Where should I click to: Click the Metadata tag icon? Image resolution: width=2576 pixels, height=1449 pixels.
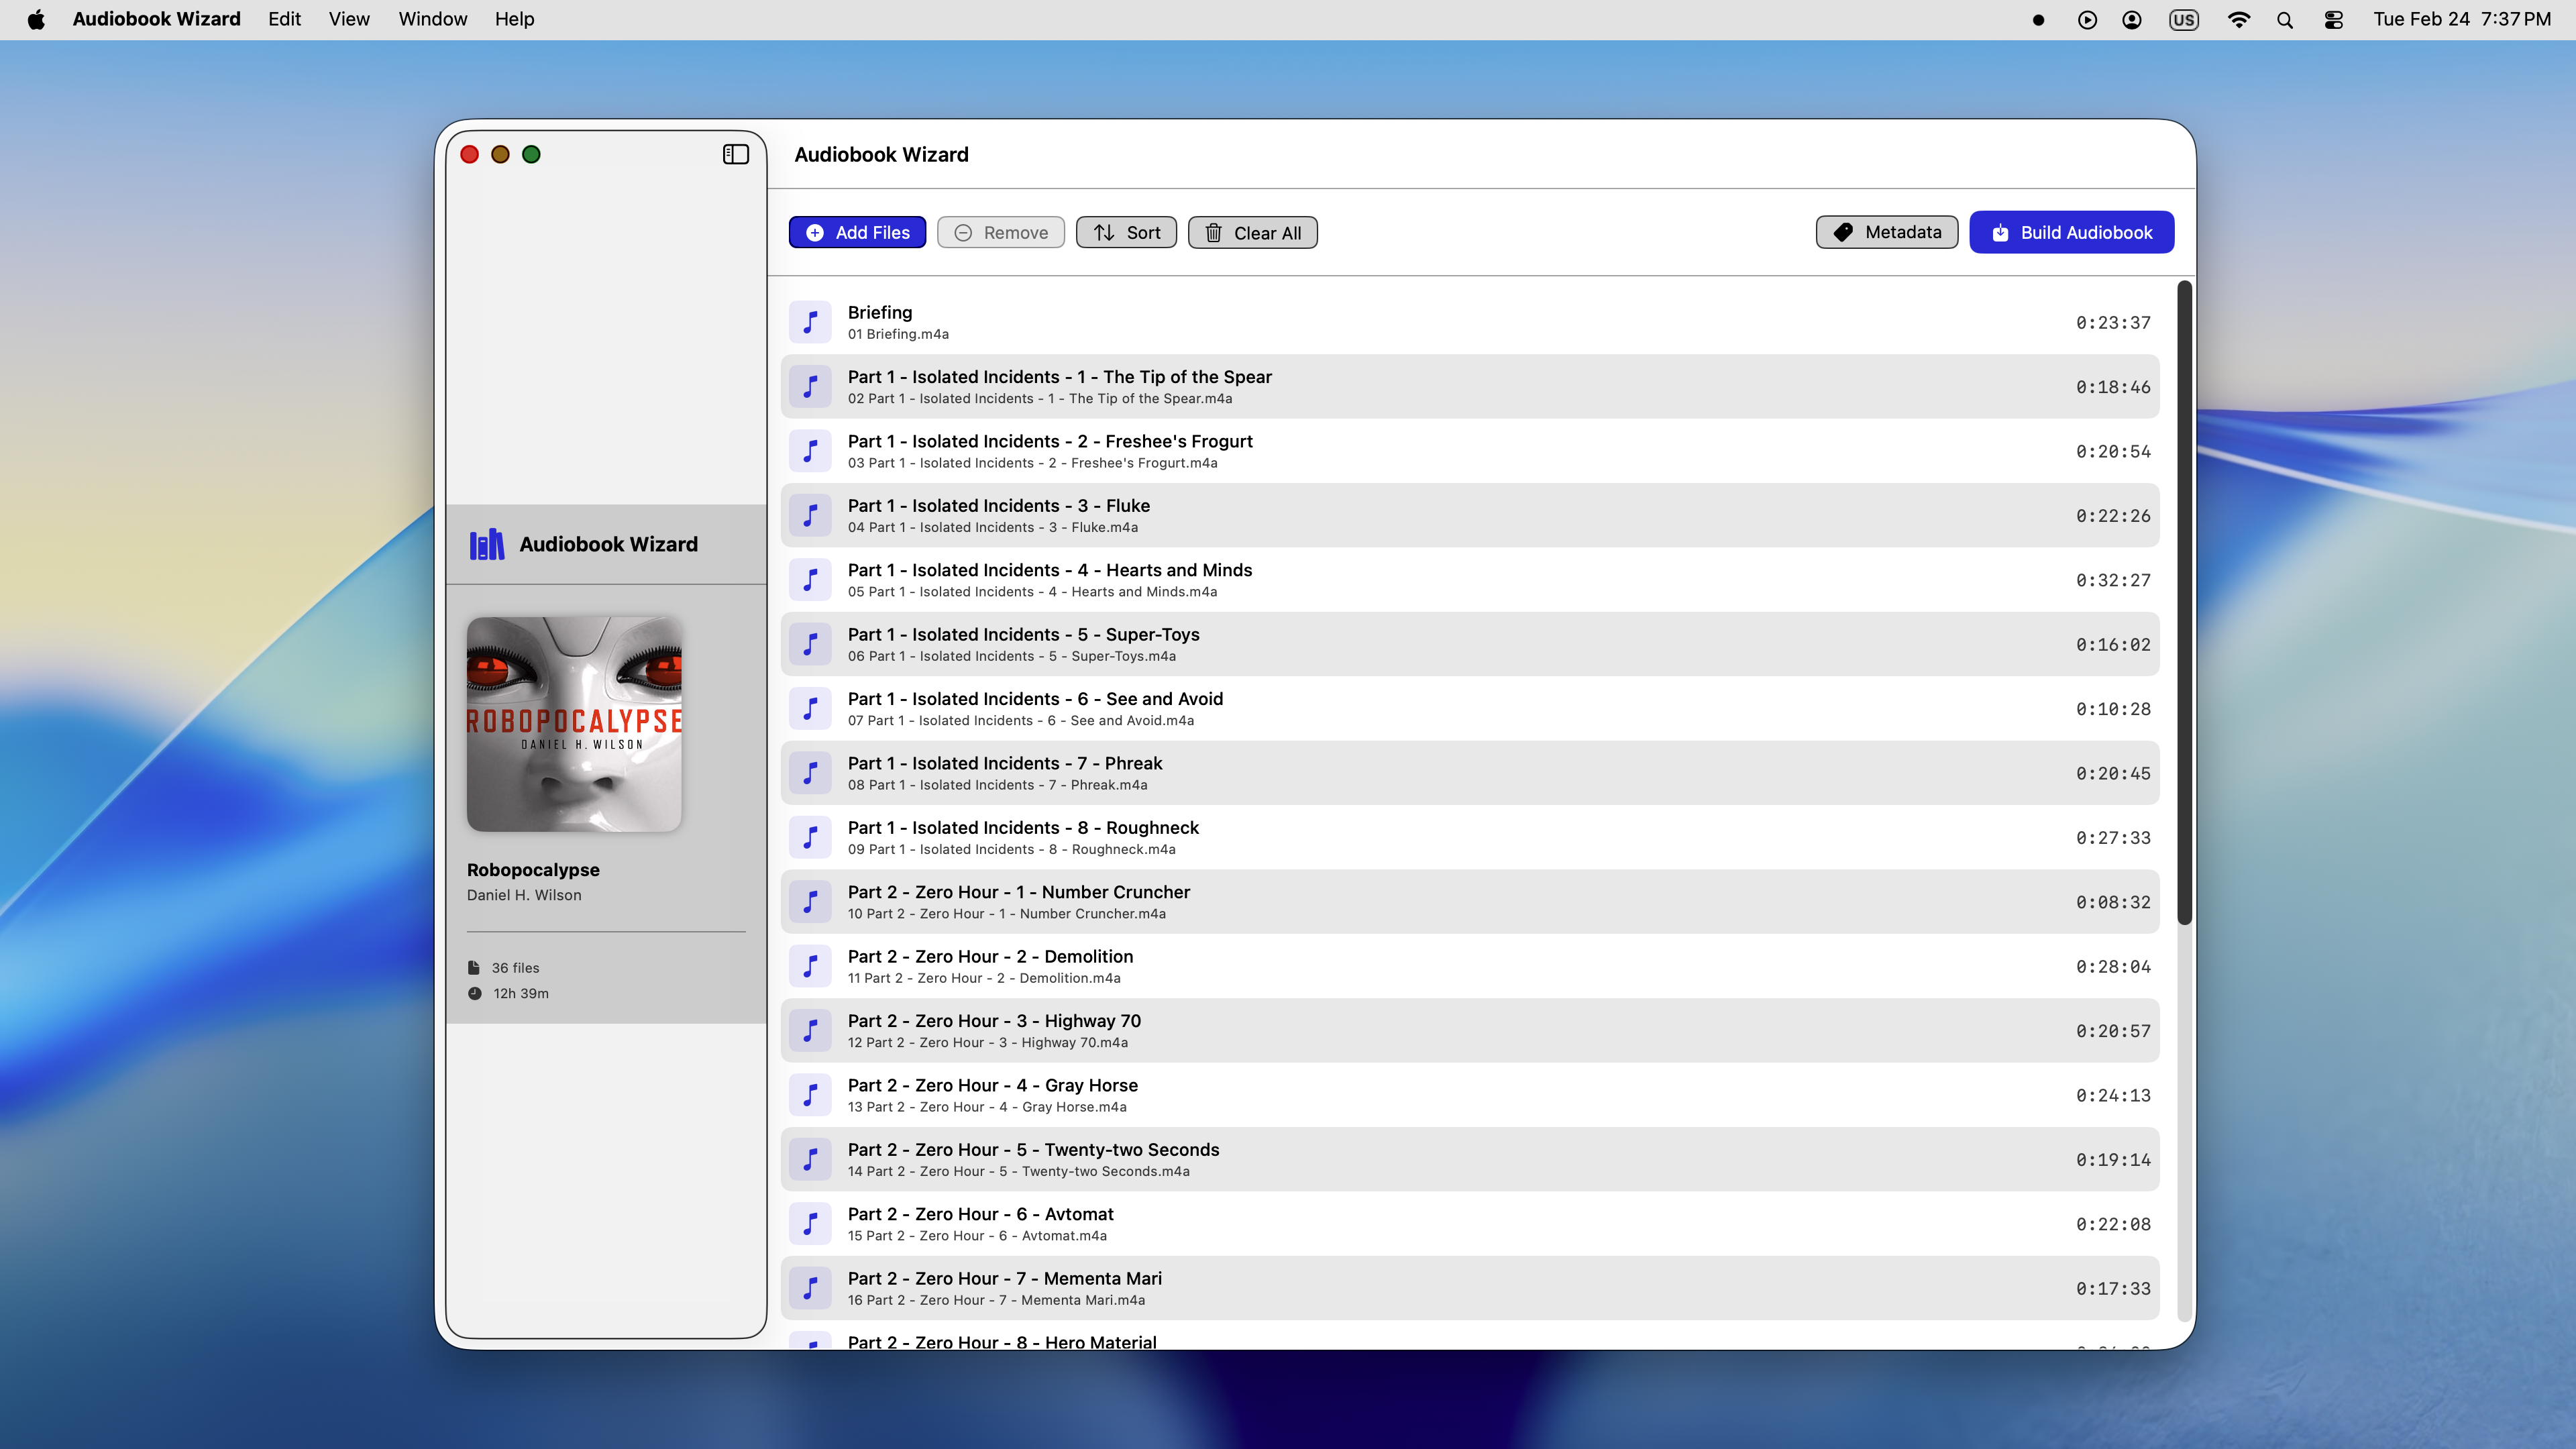click(x=1843, y=232)
